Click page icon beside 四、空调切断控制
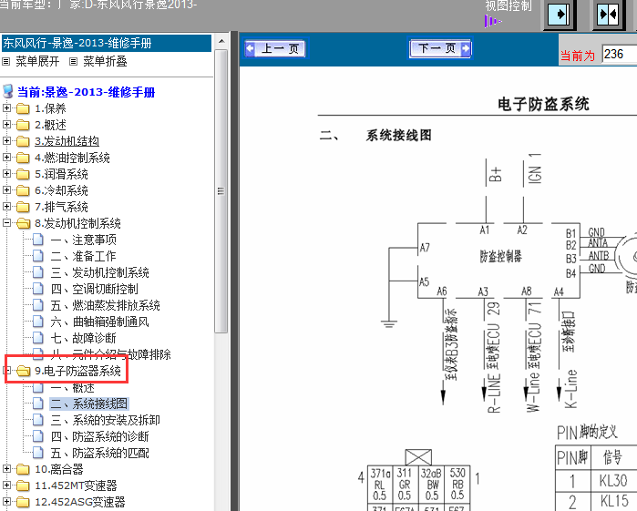 [x=37, y=289]
